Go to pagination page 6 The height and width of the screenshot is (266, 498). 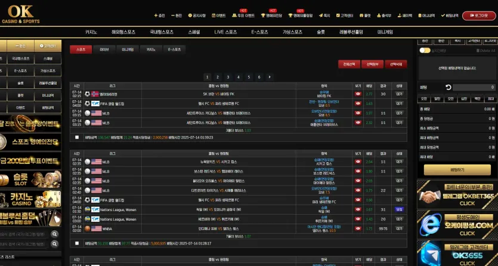(x=259, y=77)
